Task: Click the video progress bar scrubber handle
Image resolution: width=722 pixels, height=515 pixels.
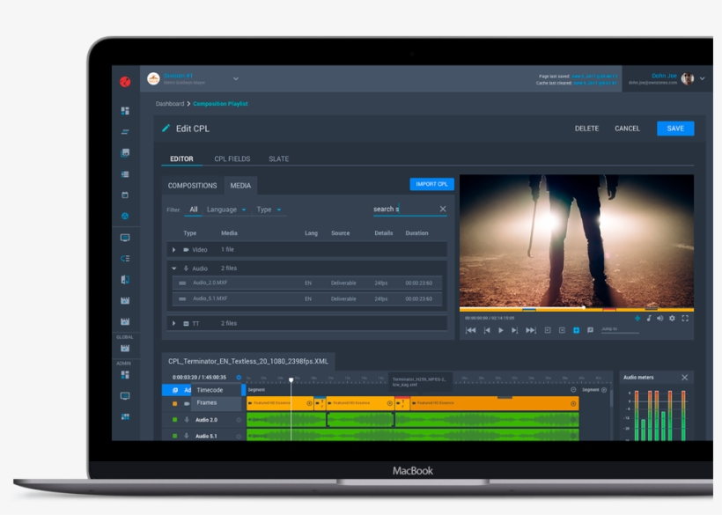Action: (x=584, y=309)
